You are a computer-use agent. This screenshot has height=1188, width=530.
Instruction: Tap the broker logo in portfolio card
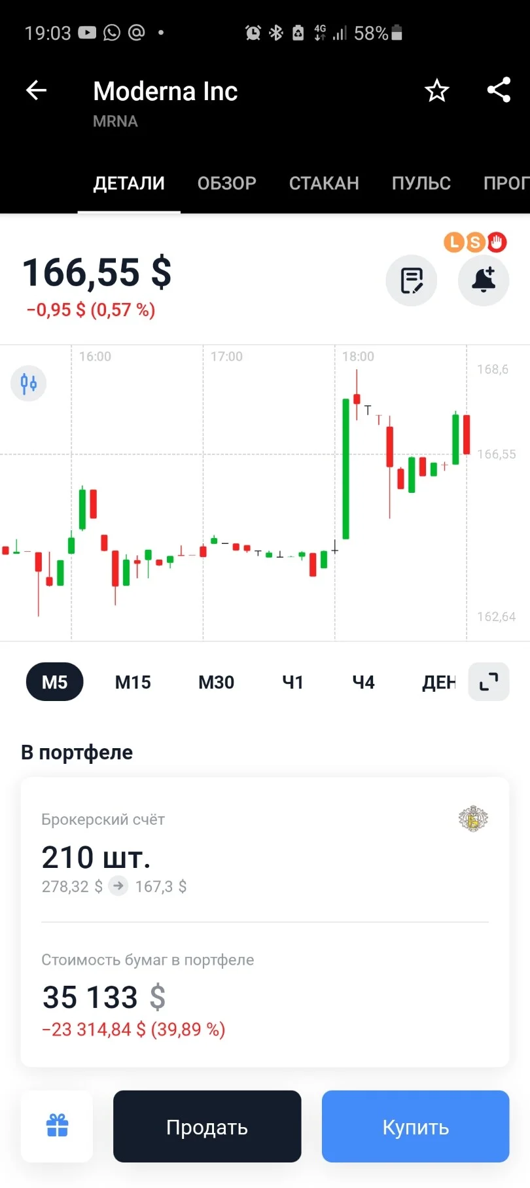coord(474,818)
